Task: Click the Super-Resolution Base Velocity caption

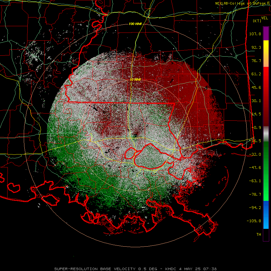Action: tap(135, 269)
